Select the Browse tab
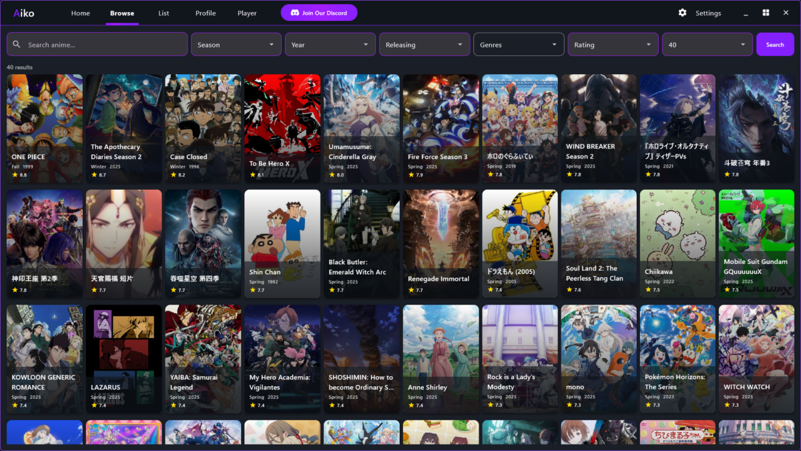The height and width of the screenshot is (451, 801). (x=122, y=13)
